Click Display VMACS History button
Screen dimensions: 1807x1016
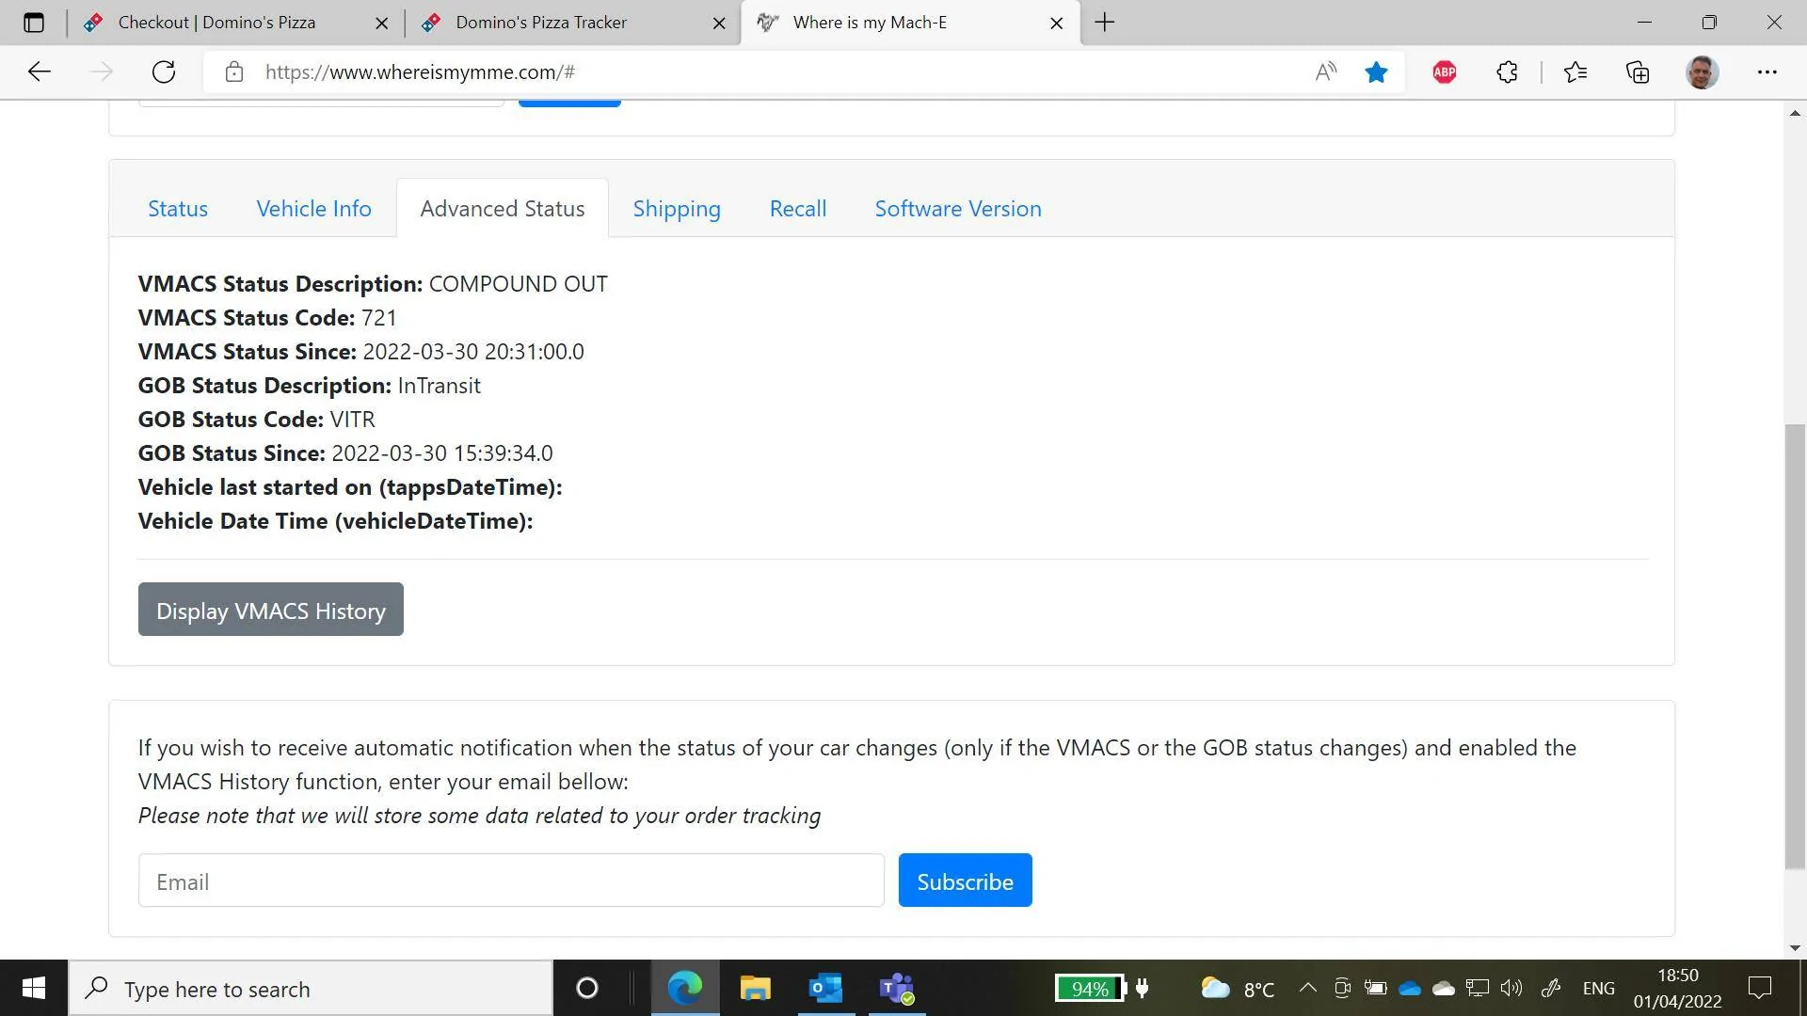coord(271,610)
